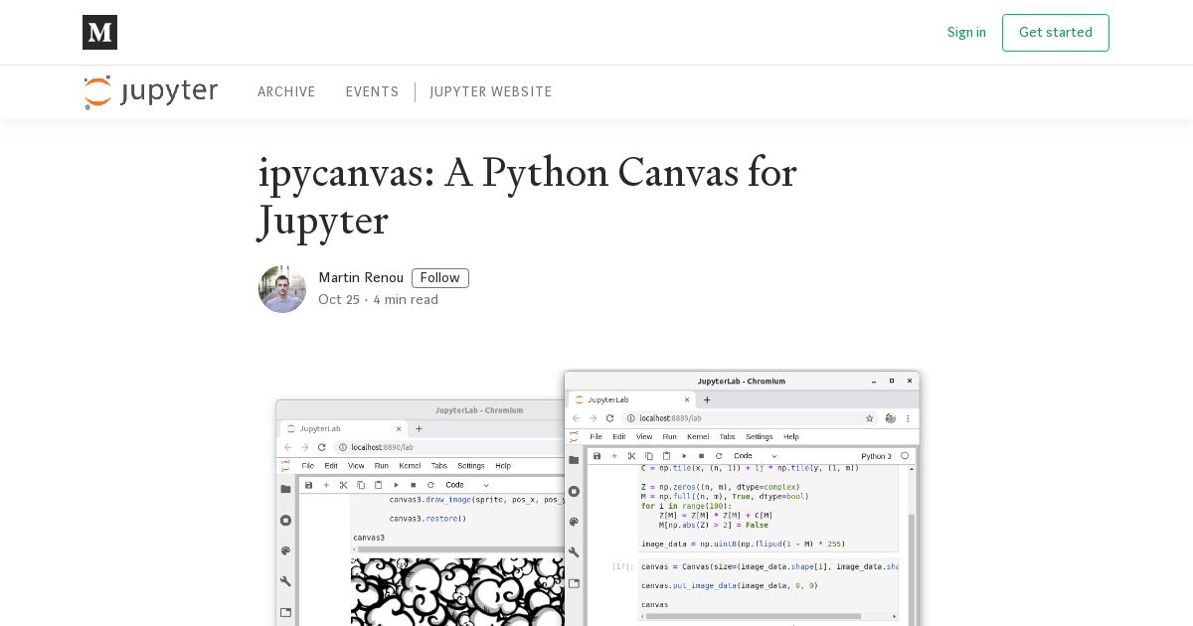Open the Help menu in right JupyterLab window
This screenshot has height=626, width=1193.
(791, 436)
